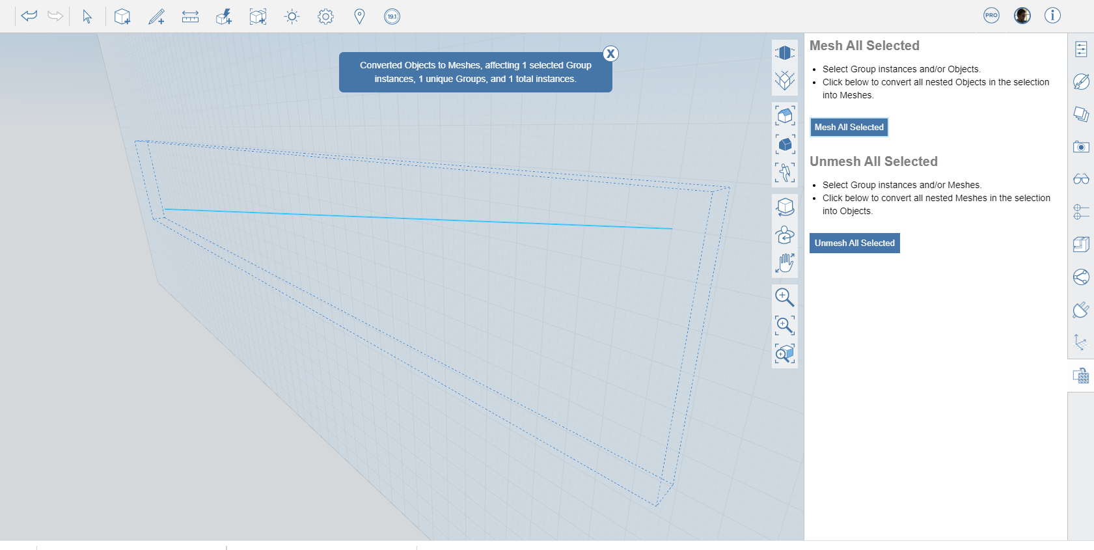Open the Materials paintbrush sidebar tab
1094x550 pixels.
(1081, 82)
